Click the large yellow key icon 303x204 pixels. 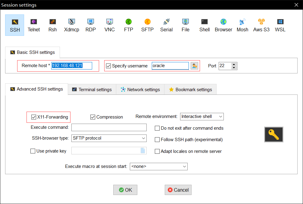coord(273,134)
